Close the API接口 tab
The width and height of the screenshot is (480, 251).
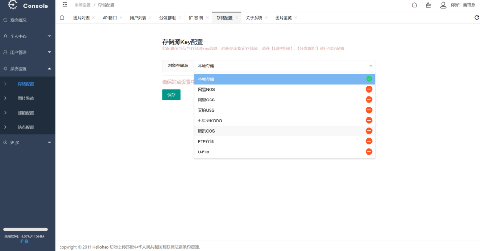point(121,18)
